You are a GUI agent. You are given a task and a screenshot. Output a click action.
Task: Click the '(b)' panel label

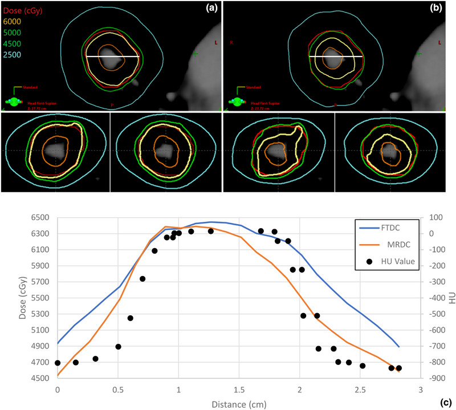[435, 8]
